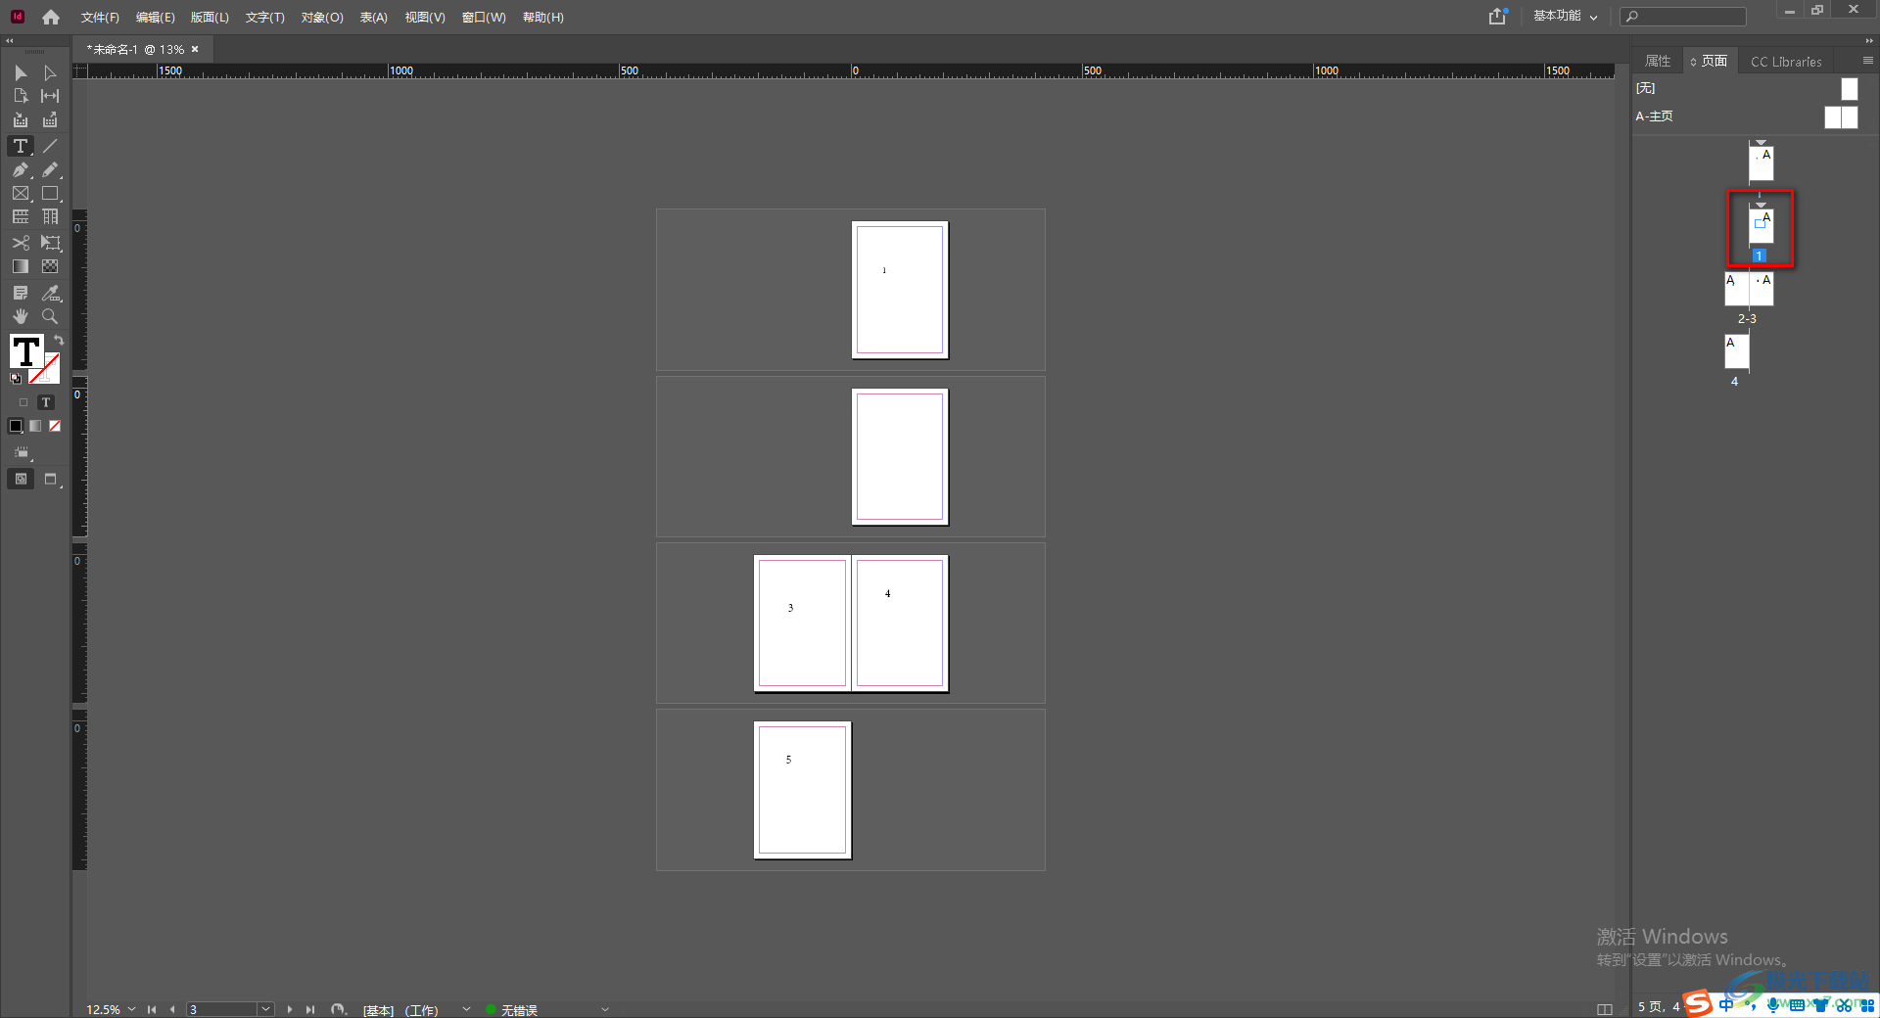
Task: Open the zoom level dropdown
Action: tap(132, 1009)
